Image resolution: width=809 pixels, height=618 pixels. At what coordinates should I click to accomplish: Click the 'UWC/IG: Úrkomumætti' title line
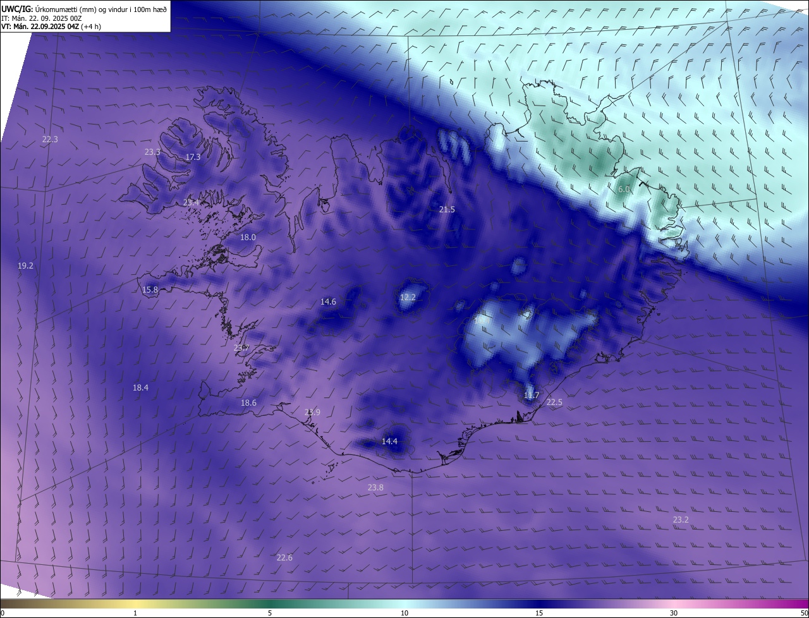click(84, 9)
